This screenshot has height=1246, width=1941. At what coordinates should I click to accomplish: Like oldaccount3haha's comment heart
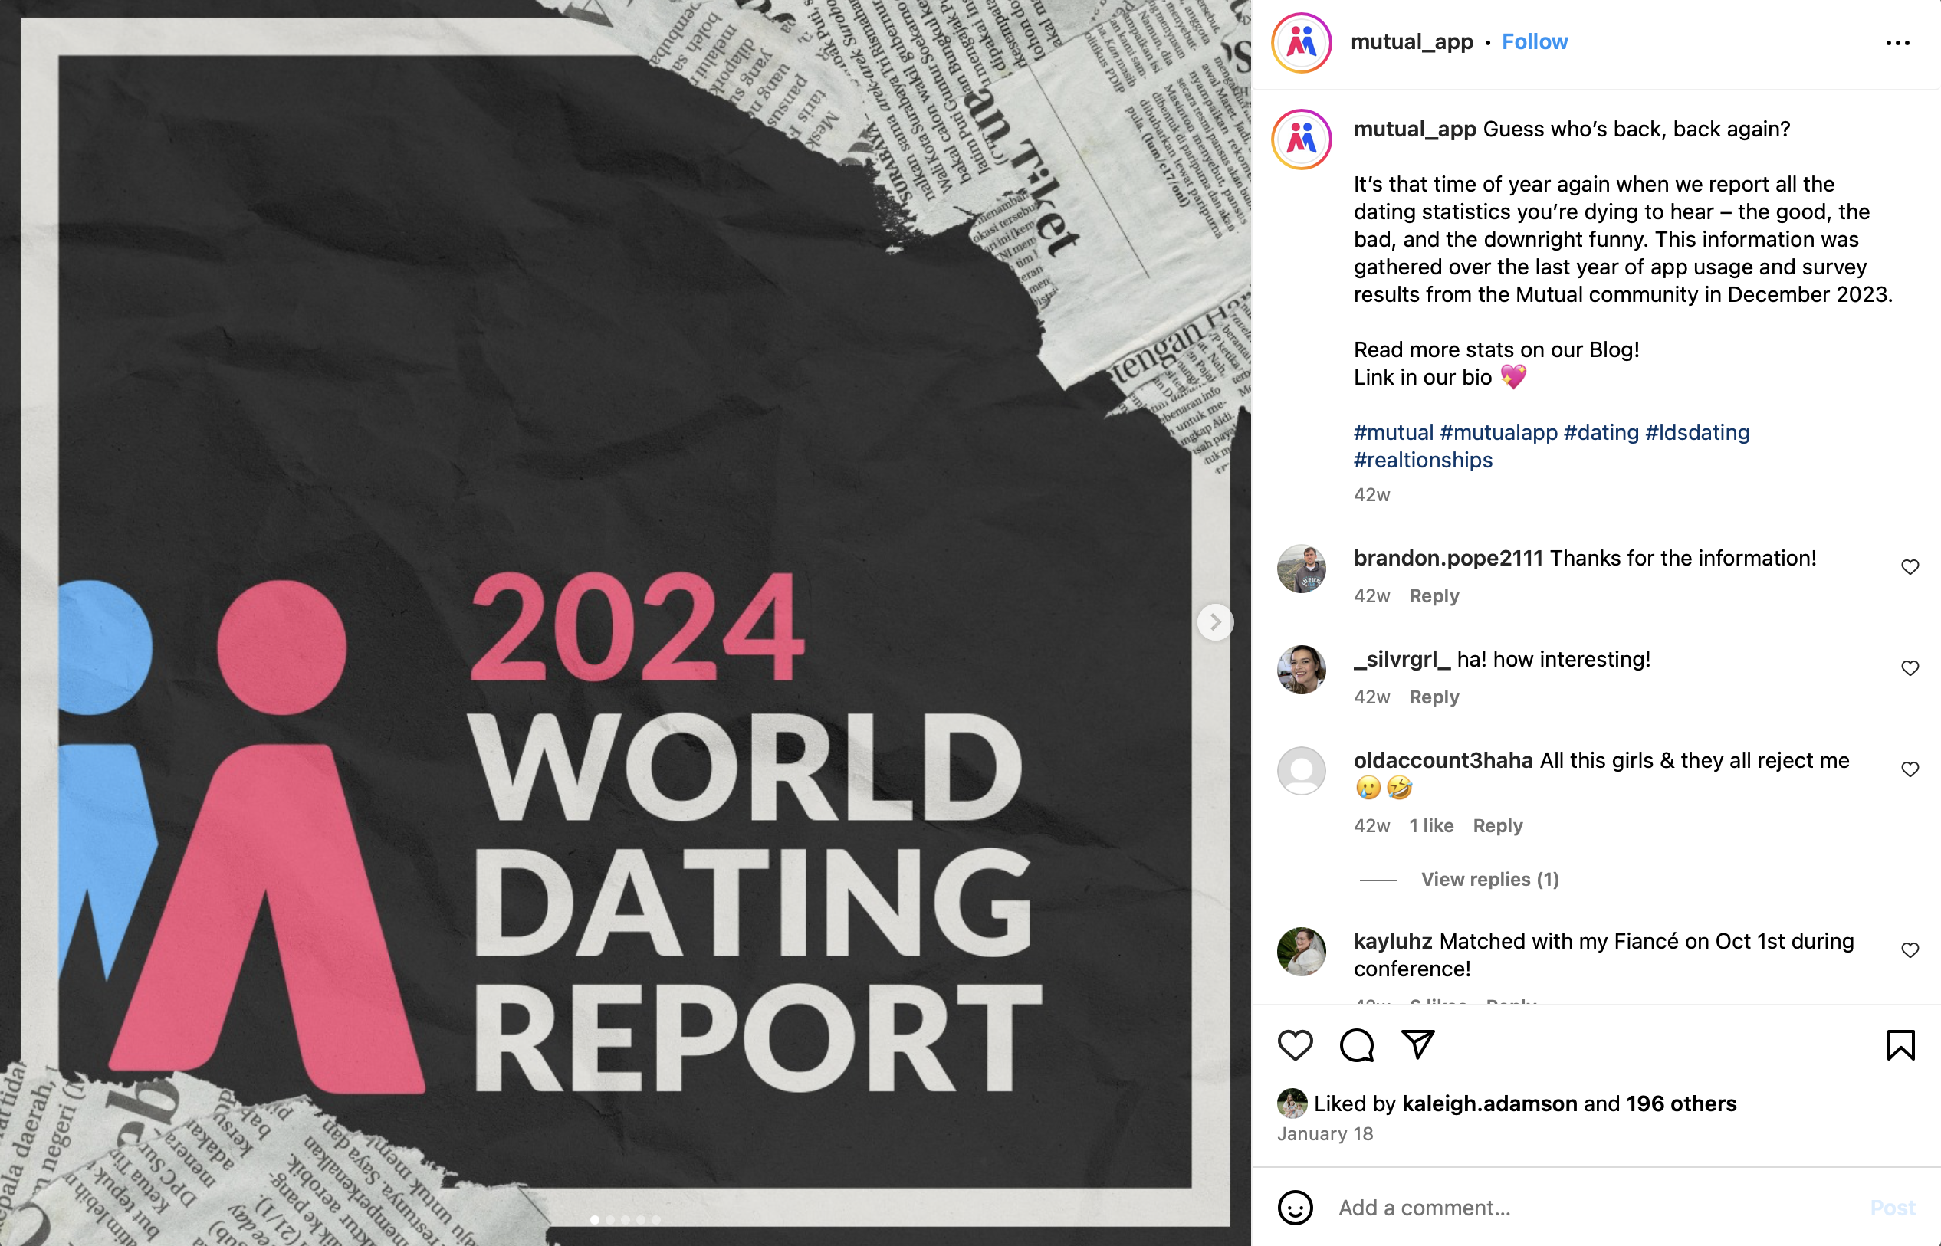1910,769
